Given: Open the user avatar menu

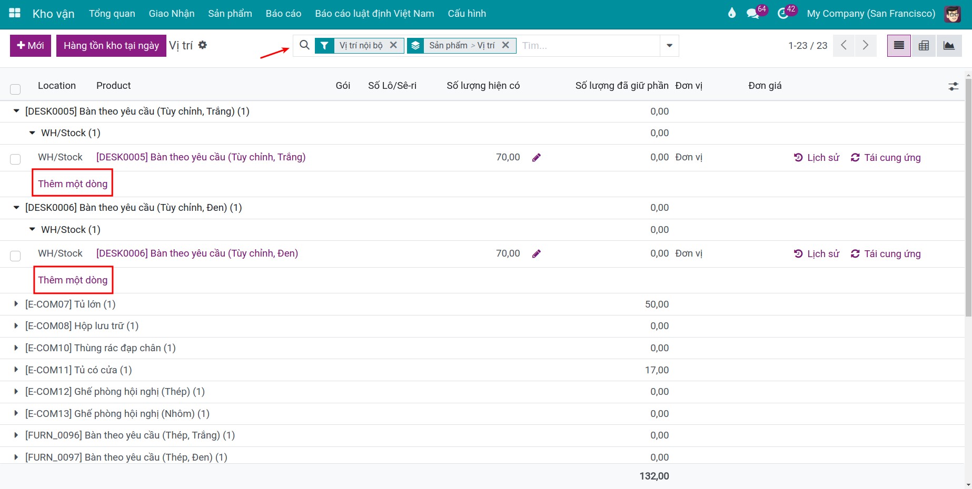Looking at the screenshot, I should [953, 14].
